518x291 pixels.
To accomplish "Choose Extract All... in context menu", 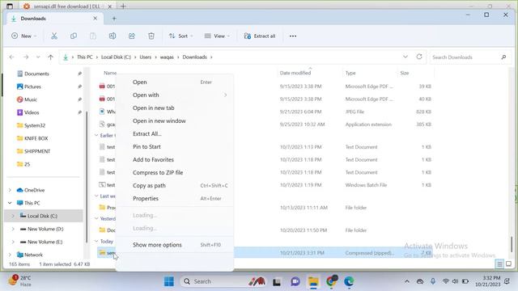I will point(175,133).
